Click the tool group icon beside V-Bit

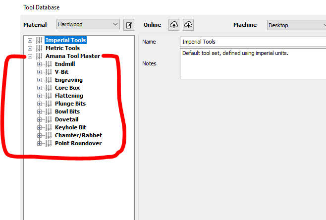pos(49,72)
